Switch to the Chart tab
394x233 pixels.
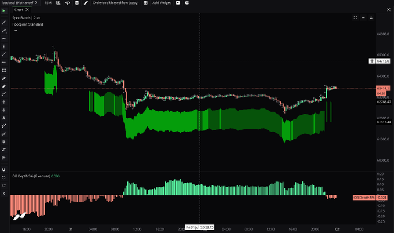coord(19,9)
